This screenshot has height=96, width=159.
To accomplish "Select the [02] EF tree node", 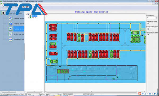I will (x=34, y=18).
